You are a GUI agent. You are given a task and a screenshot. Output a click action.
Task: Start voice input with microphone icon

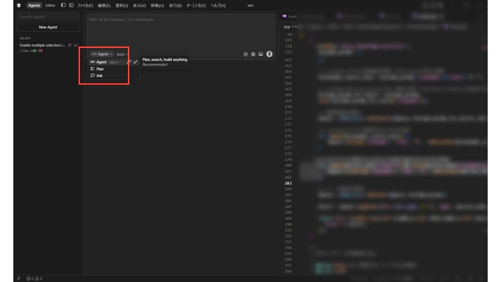click(269, 54)
